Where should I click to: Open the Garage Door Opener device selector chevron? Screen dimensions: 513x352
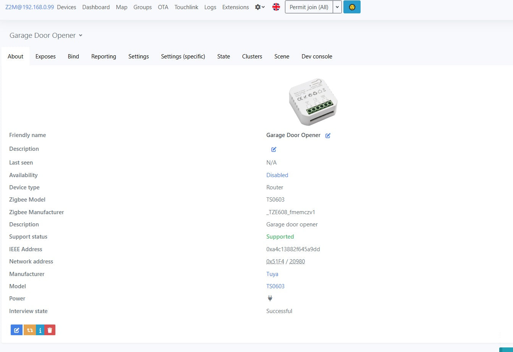coord(80,35)
